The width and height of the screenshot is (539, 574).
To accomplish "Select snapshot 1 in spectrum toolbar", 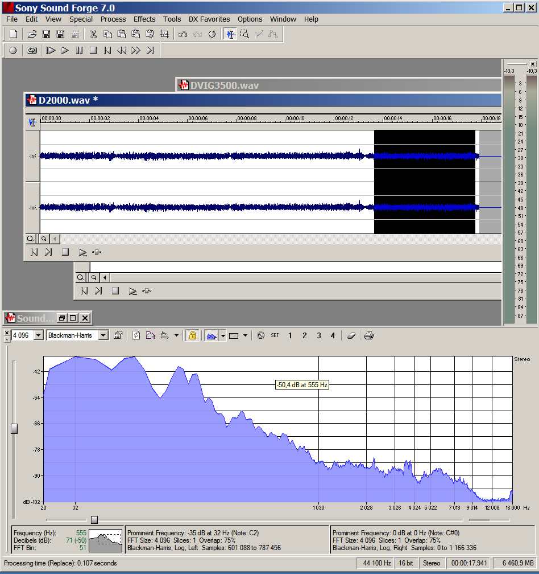I will click(x=290, y=335).
